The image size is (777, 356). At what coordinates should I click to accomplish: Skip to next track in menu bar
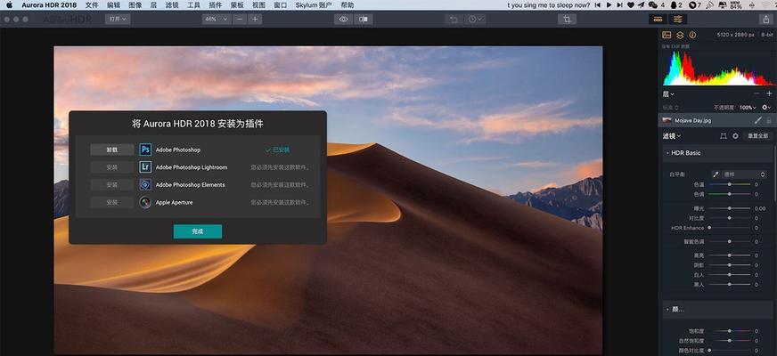pyautogui.click(x=619, y=5)
